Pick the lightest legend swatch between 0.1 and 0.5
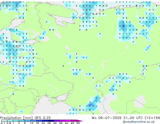 click(x=4, y=121)
